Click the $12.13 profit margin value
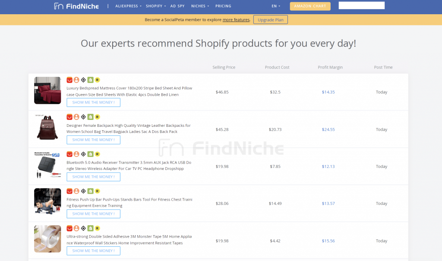 (x=328, y=167)
